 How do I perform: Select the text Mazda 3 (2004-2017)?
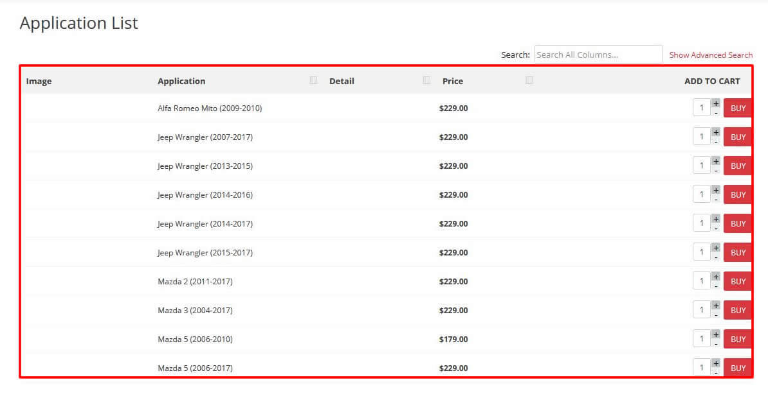195,310
